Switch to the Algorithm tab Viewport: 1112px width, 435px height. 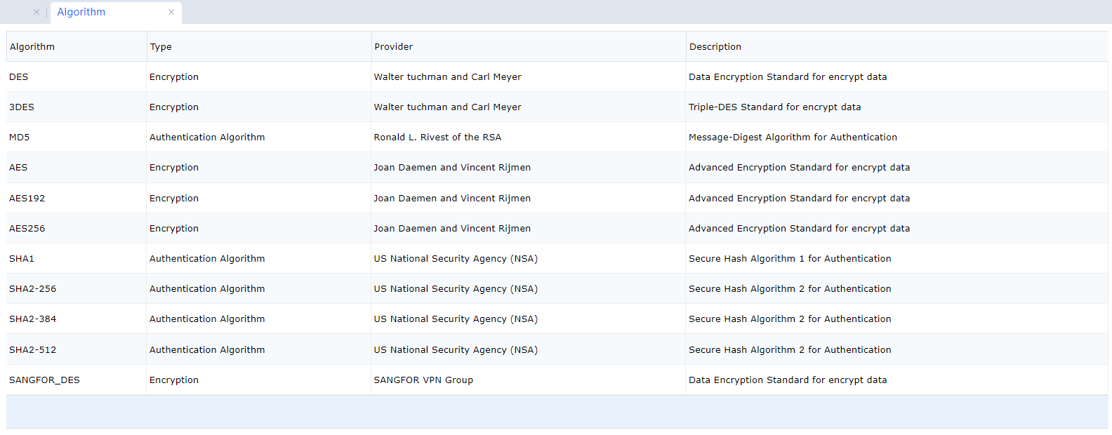coord(81,12)
